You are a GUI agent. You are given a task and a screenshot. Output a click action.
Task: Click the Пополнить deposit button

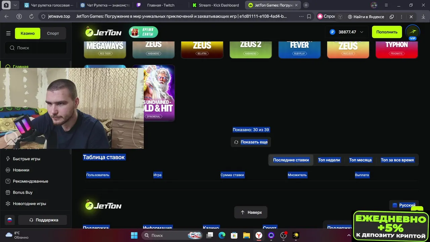pyautogui.click(x=387, y=32)
